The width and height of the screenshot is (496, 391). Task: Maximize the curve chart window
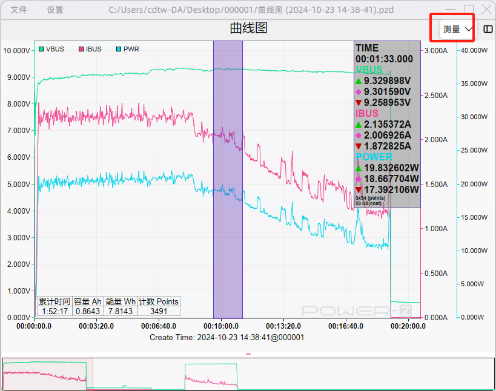[x=468, y=10]
